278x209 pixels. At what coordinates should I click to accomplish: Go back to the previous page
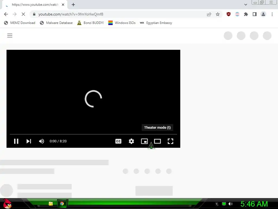tap(6, 14)
